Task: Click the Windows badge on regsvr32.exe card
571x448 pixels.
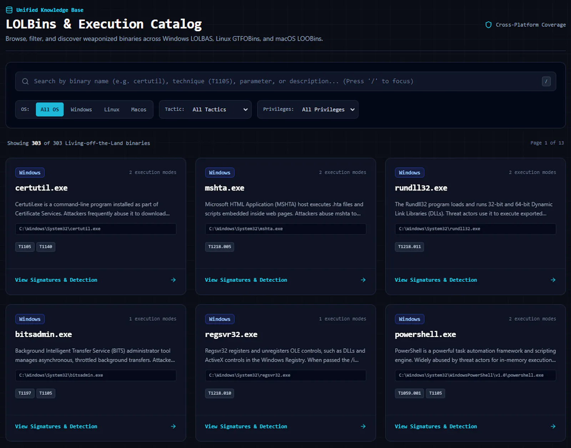Action: coord(219,319)
